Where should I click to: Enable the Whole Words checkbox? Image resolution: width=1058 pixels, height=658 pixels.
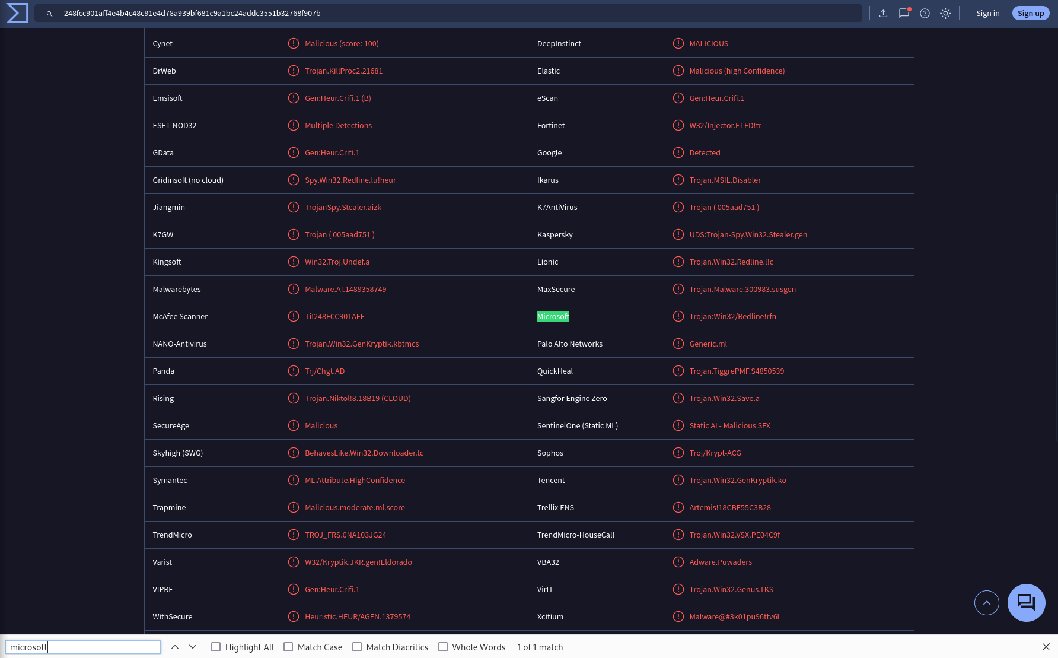(x=443, y=647)
